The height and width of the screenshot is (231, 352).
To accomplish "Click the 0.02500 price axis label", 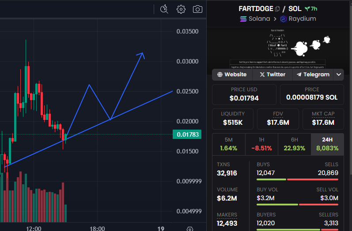I will 187,91.
